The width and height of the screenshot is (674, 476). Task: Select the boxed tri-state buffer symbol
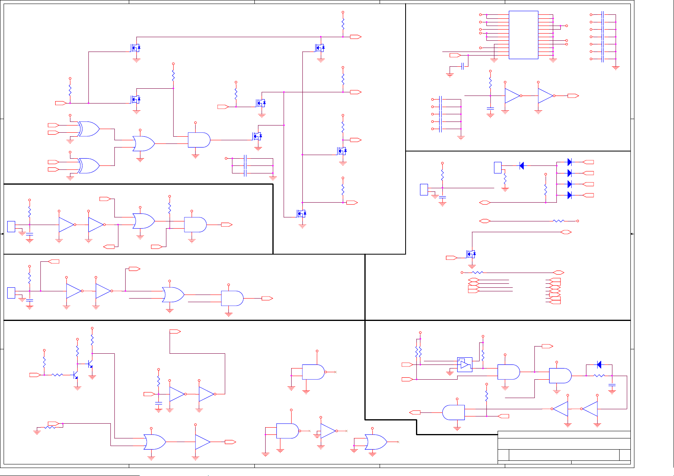point(464,364)
